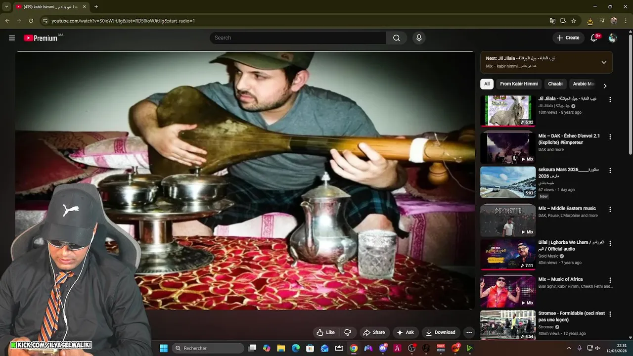
Task: Open the YouTube guide hamburger menu
Action: [12, 38]
